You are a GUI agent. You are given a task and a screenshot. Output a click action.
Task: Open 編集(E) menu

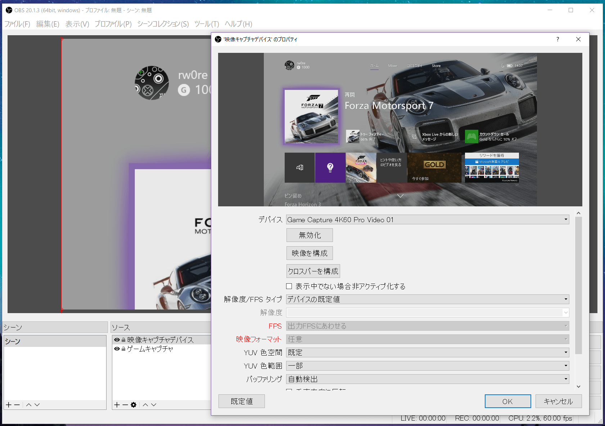click(48, 24)
